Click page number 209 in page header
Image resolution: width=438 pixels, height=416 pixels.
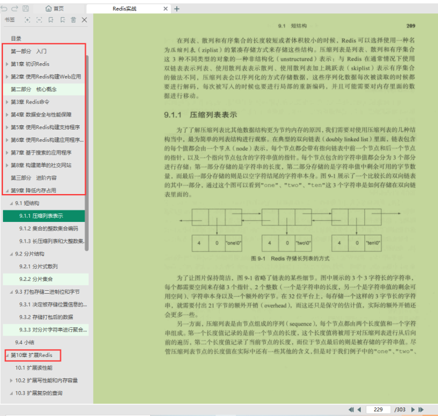(x=411, y=26)
